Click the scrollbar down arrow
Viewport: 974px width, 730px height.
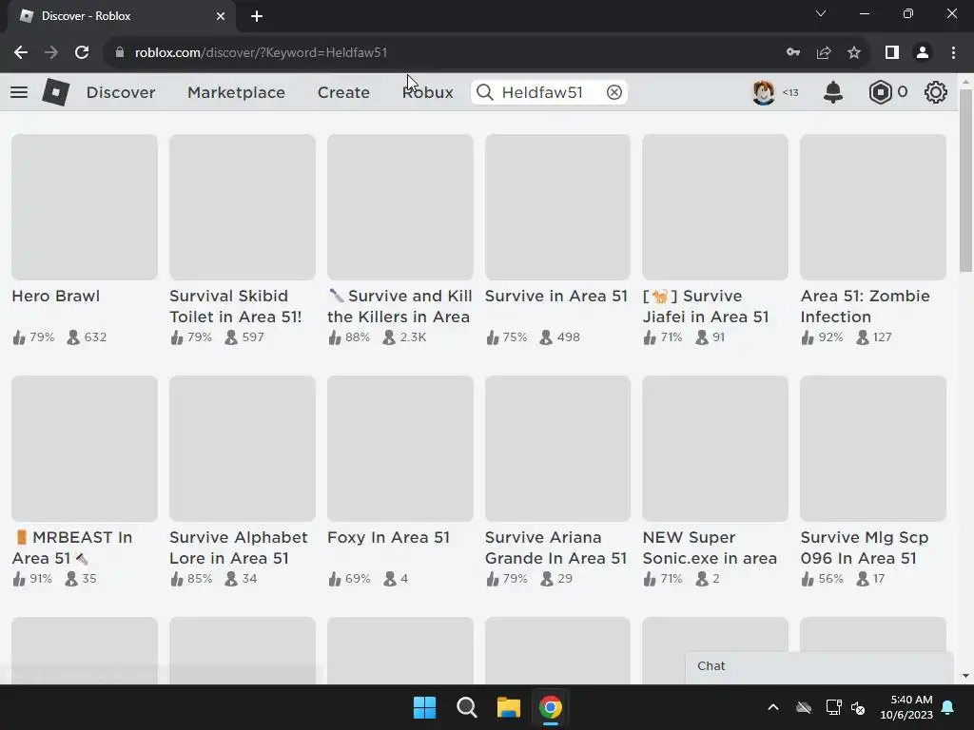(x=965, y=676)
